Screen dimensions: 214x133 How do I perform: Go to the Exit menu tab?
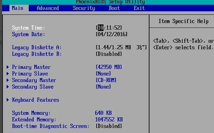coord(139,8)
